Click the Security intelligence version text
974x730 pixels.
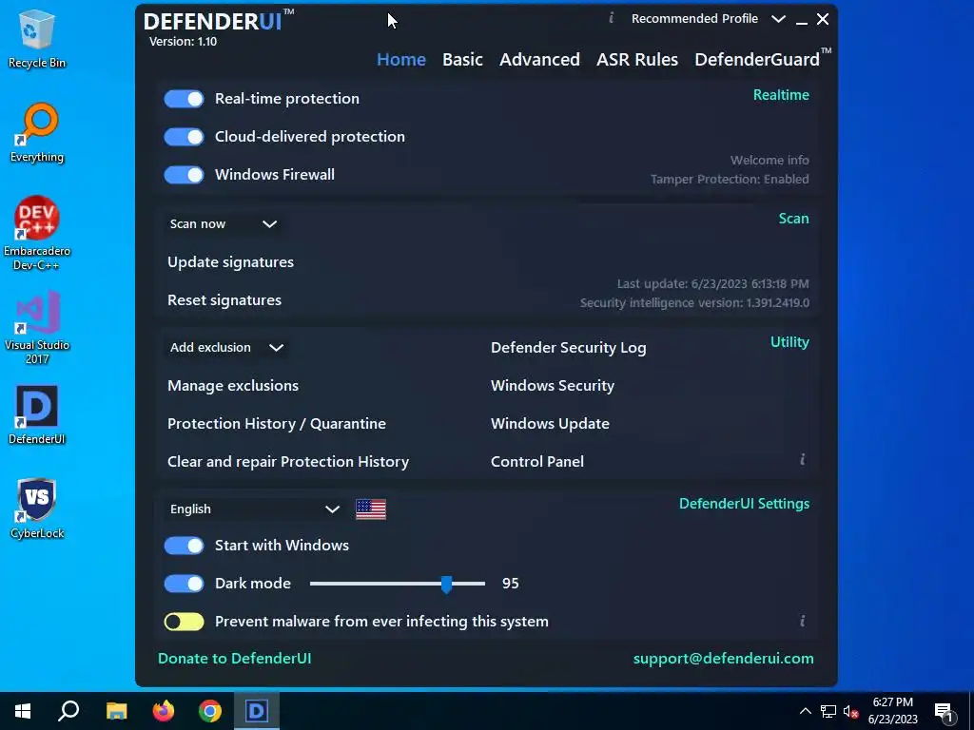pyautogui.click(x=693, y=303)
